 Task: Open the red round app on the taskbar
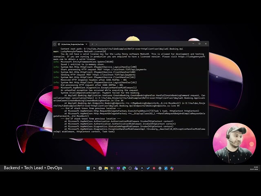[154, 168]
